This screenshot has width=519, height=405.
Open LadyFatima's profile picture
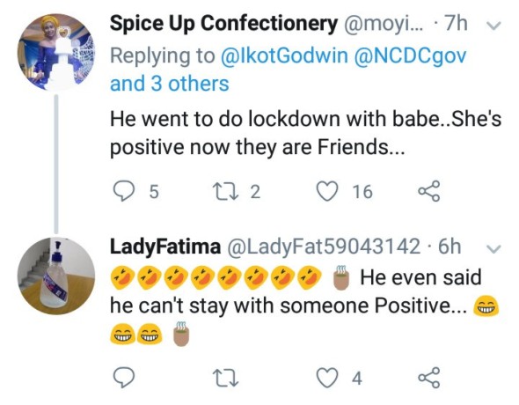(x=56, y=276)
